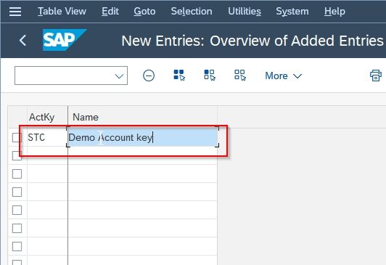The width and height of the screenshot is (386, 265).
Task: Go back using the back arrow
Action: click(x=22, y=41)
